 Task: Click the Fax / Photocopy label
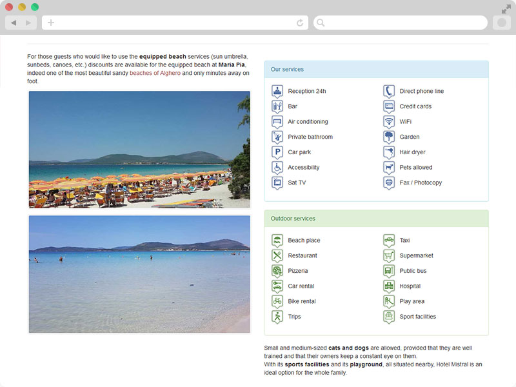pos(421,183)
